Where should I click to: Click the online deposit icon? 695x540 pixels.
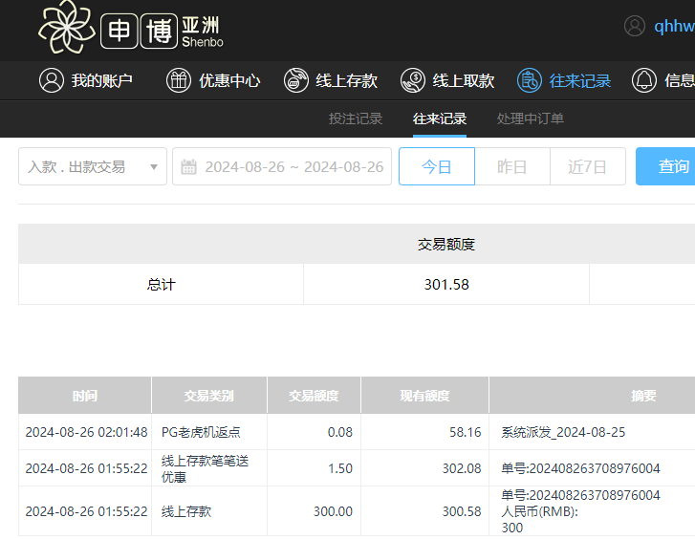tap(296, 80)
